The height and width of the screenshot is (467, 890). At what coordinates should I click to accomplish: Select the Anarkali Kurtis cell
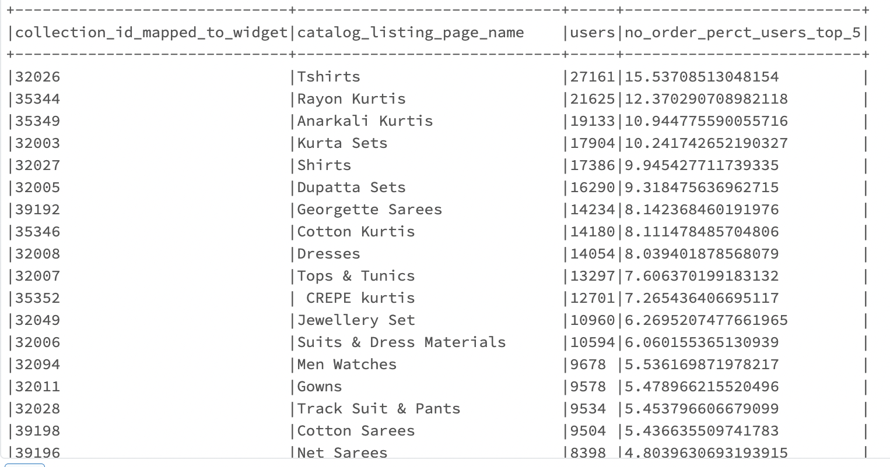click(365, 121)
